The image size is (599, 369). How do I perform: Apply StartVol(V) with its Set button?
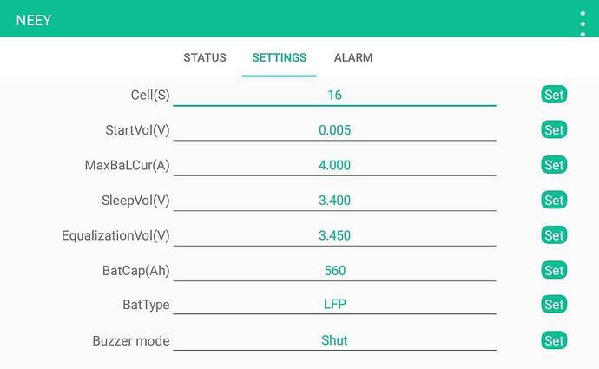(554, 129)
